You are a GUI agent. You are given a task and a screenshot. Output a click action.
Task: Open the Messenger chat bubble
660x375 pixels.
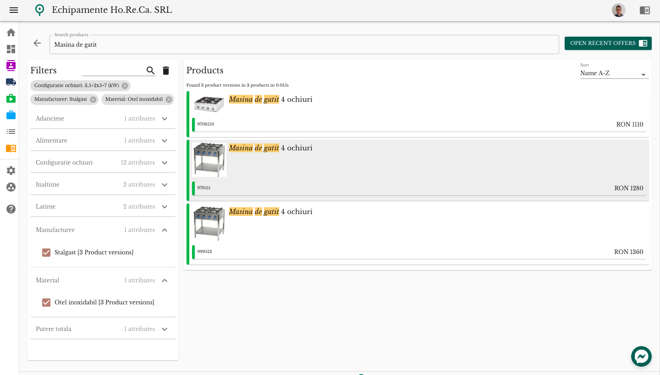[x=641, y=356]
